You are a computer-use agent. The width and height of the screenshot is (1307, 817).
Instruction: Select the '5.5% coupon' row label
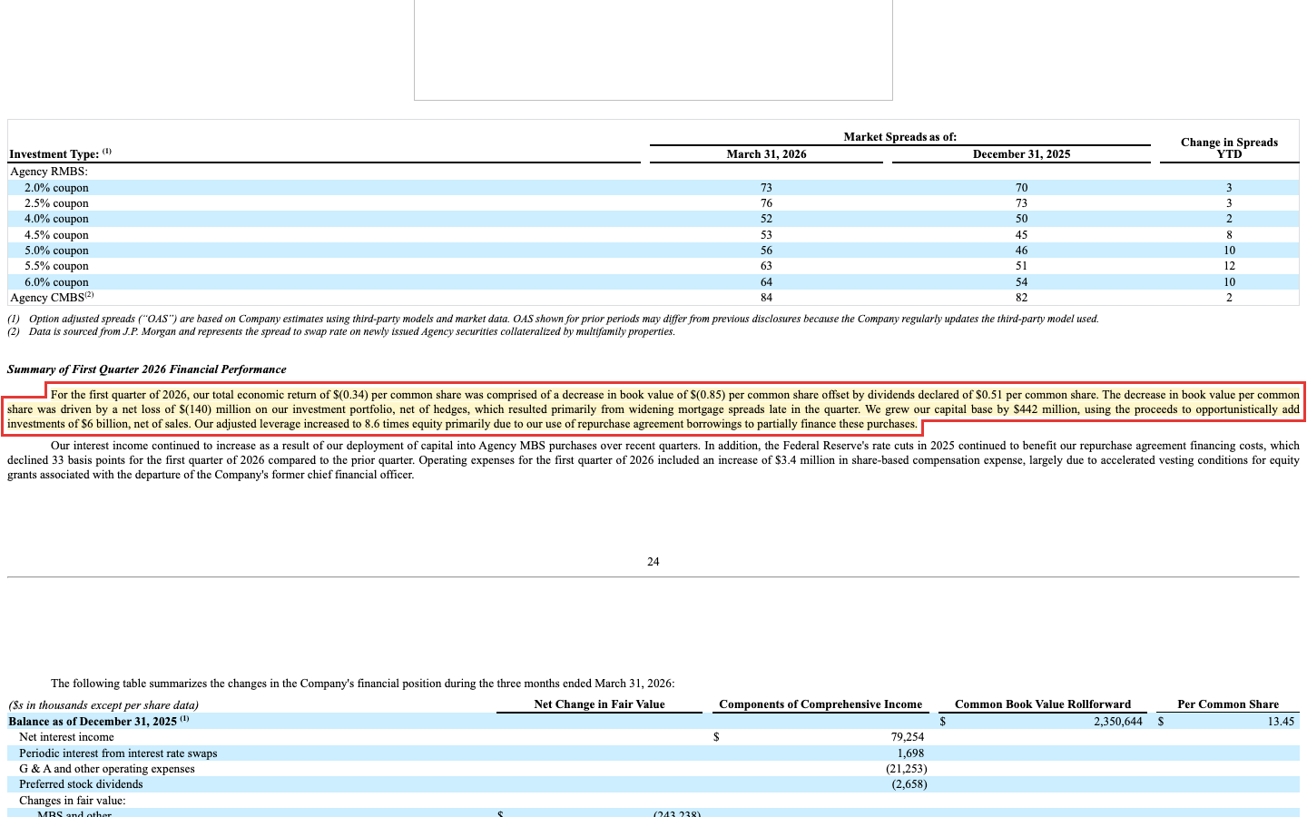click(x=56, y=266)
